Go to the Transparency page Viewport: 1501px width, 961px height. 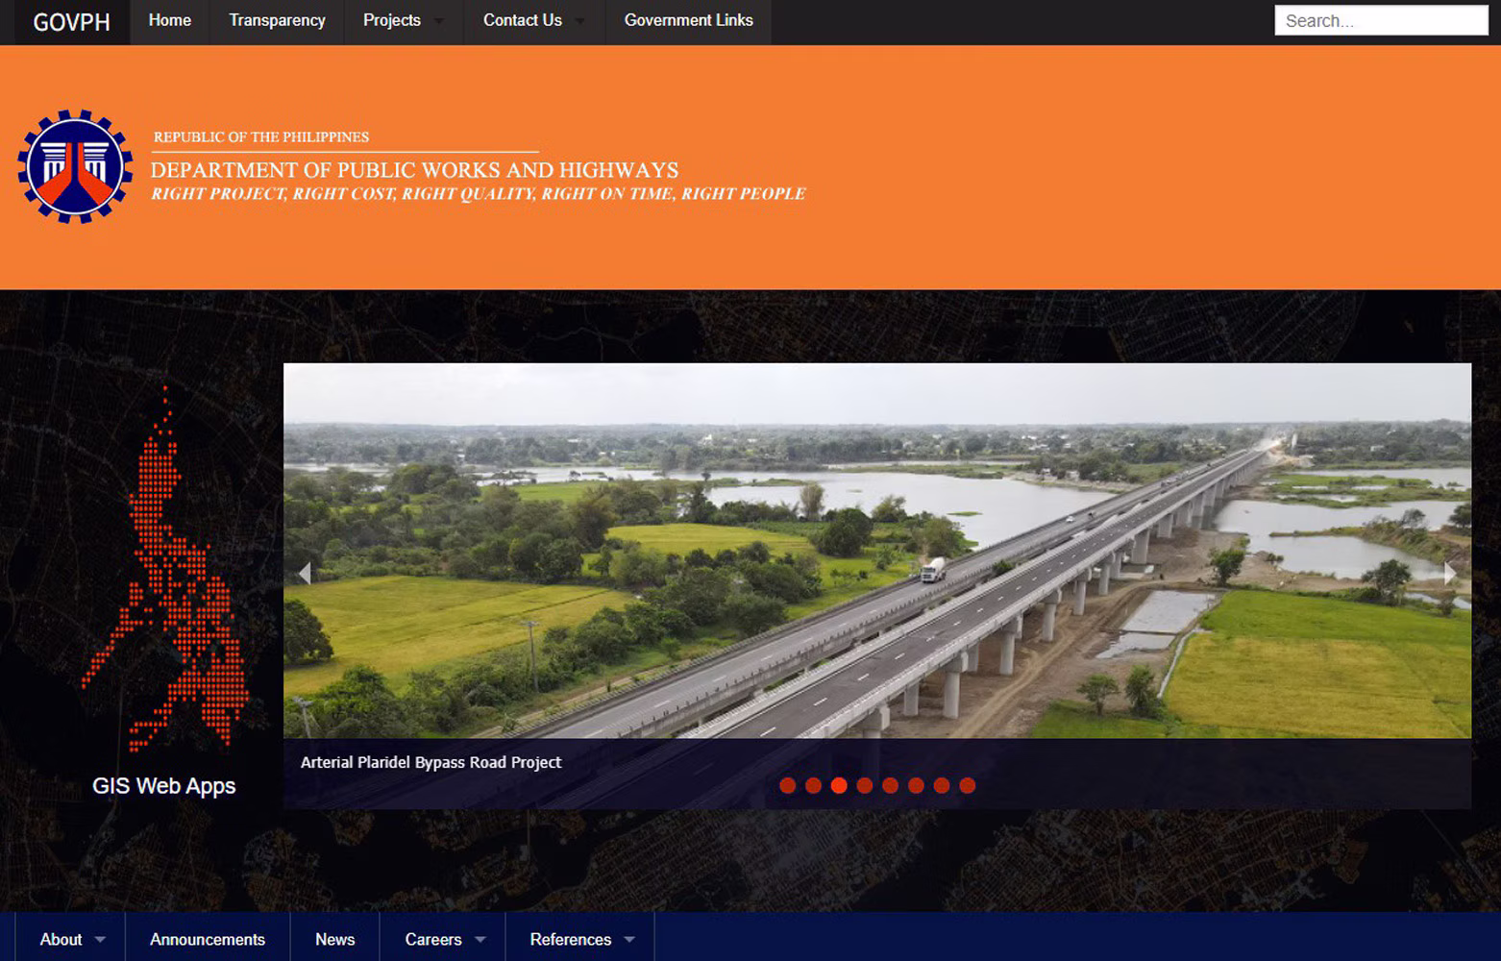[277, 20]
